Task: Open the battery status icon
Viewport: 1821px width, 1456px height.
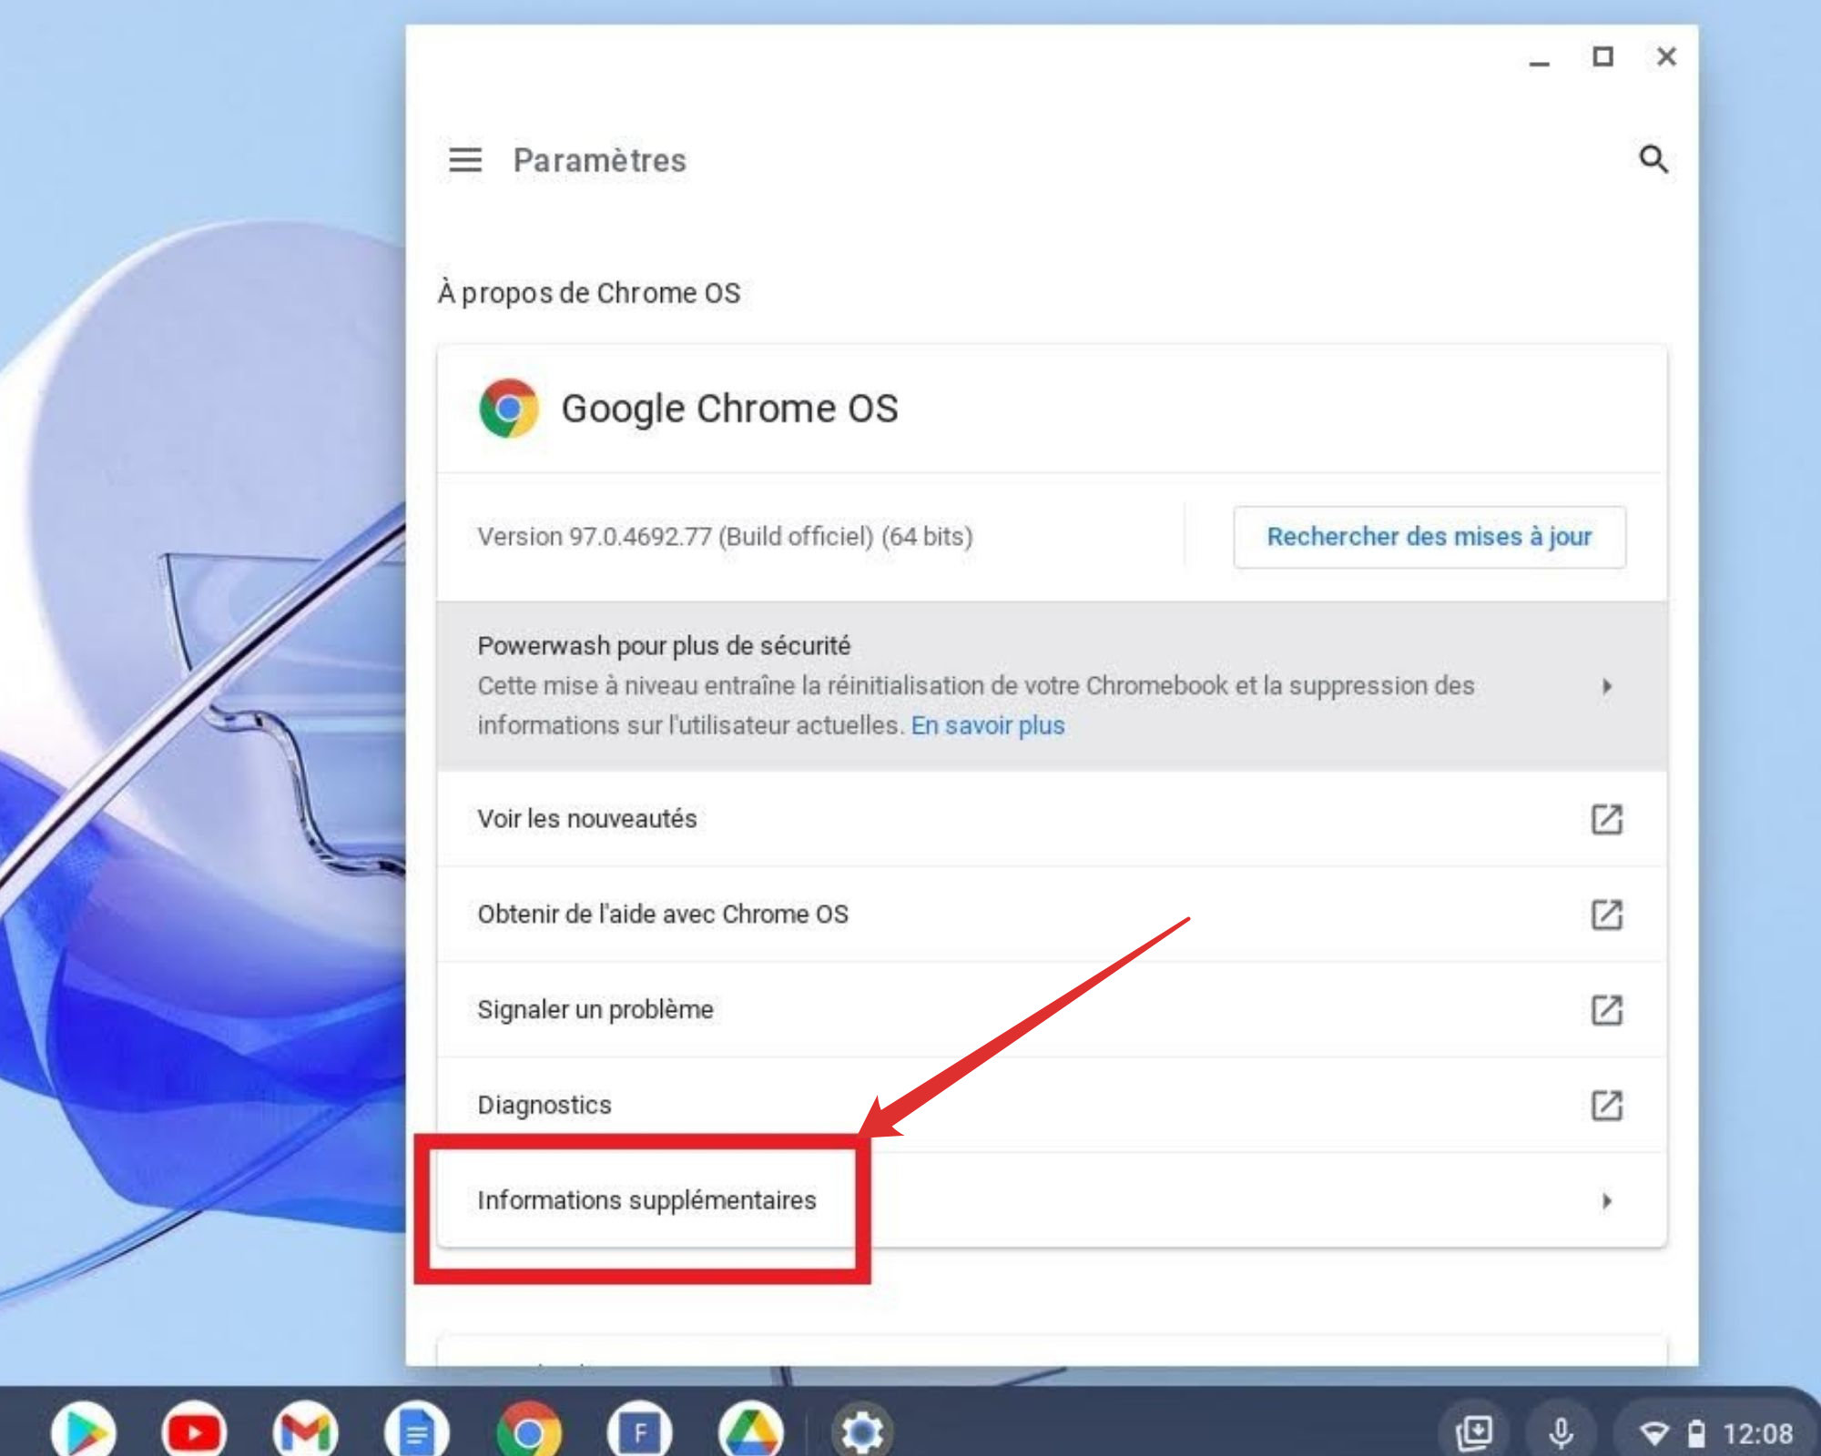Action: click(1696, 1434)
